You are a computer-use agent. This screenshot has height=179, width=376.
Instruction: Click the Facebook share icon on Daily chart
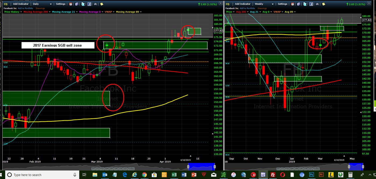pyautogui.click(x=89, y=4)
